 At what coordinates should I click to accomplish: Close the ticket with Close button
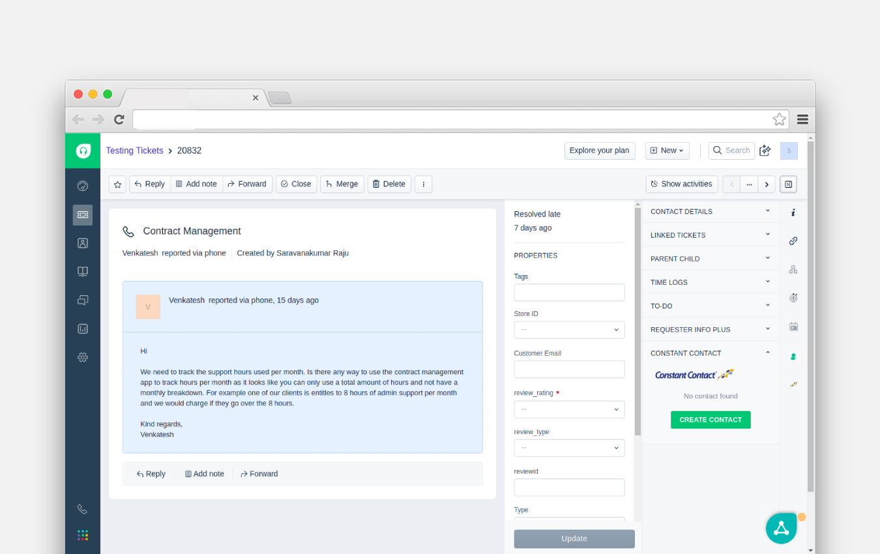pos(297,184)
